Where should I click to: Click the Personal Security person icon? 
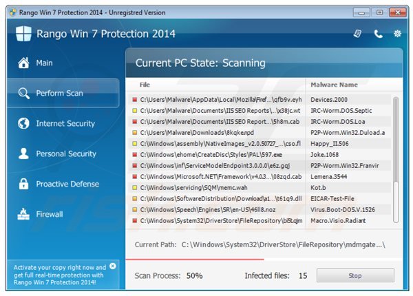click(x=23, y=154)
